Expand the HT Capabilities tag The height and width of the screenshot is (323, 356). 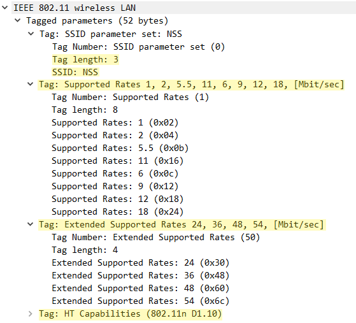point(30,313)
